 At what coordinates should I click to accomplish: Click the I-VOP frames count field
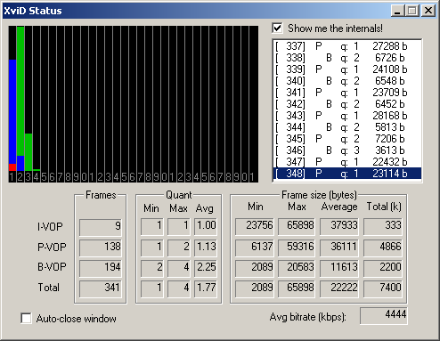(101, 227)
